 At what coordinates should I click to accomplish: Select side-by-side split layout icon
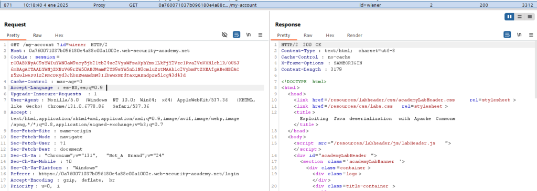coord(509,17)
